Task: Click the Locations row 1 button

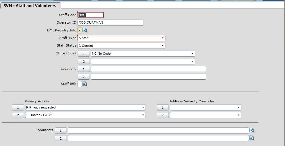Action: pos(84,69)
